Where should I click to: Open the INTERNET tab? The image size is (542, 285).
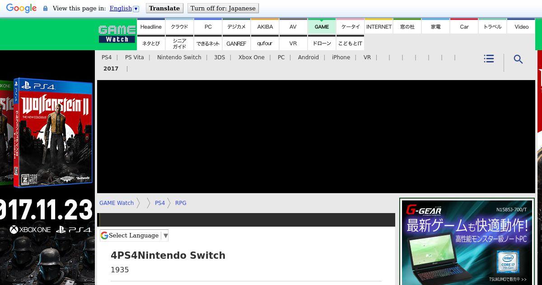coord(379,27)
